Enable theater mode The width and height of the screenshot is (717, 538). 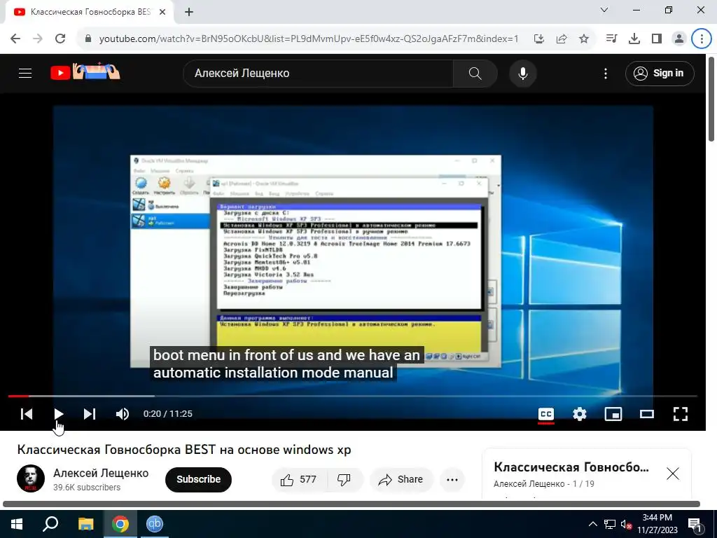point(646,414)
